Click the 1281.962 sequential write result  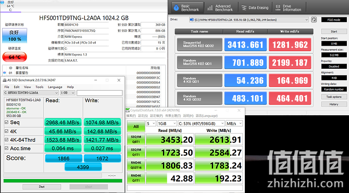[290, 44]
